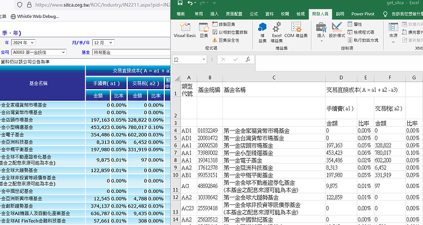Open COM 增益集 dialog
The height and width of the screenshot is (225, 423).
(x=296, y=30)
